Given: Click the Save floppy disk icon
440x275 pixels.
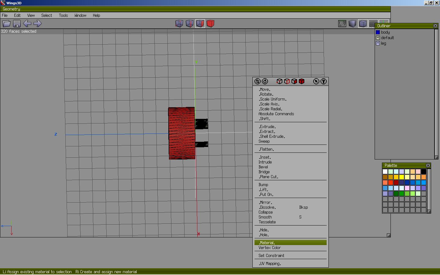Looking at the screenshot, I should [17, 24].
